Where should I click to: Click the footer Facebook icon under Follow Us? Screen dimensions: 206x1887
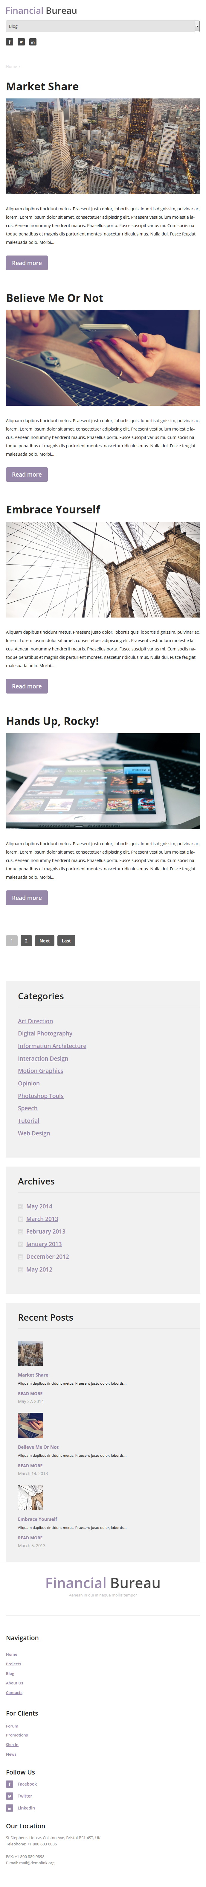click(10, 1784)
